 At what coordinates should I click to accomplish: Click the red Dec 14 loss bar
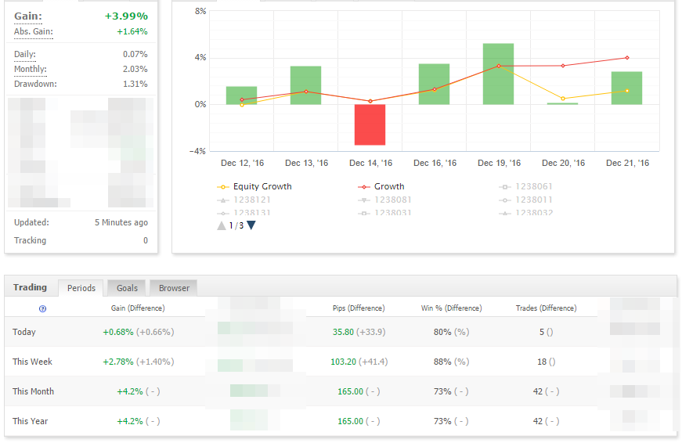[370, 124]
